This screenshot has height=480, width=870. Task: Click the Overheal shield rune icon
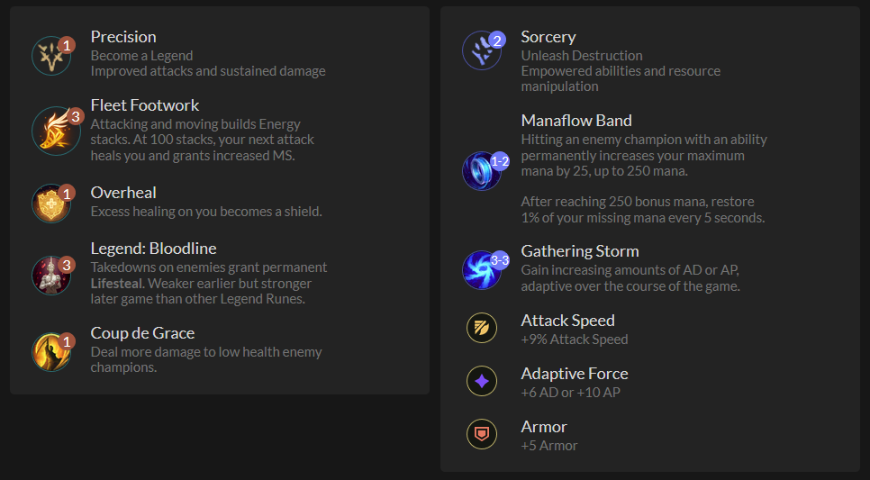pyautogui.click(x=50, y=204)
